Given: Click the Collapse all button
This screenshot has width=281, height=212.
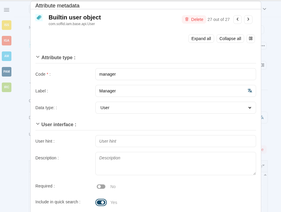Looking at the screenshot, I should point(230,39).
